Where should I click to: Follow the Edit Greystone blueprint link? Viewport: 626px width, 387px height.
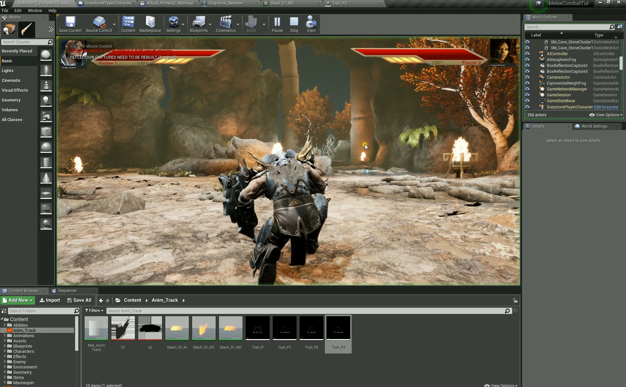click(x=606, y=107)
